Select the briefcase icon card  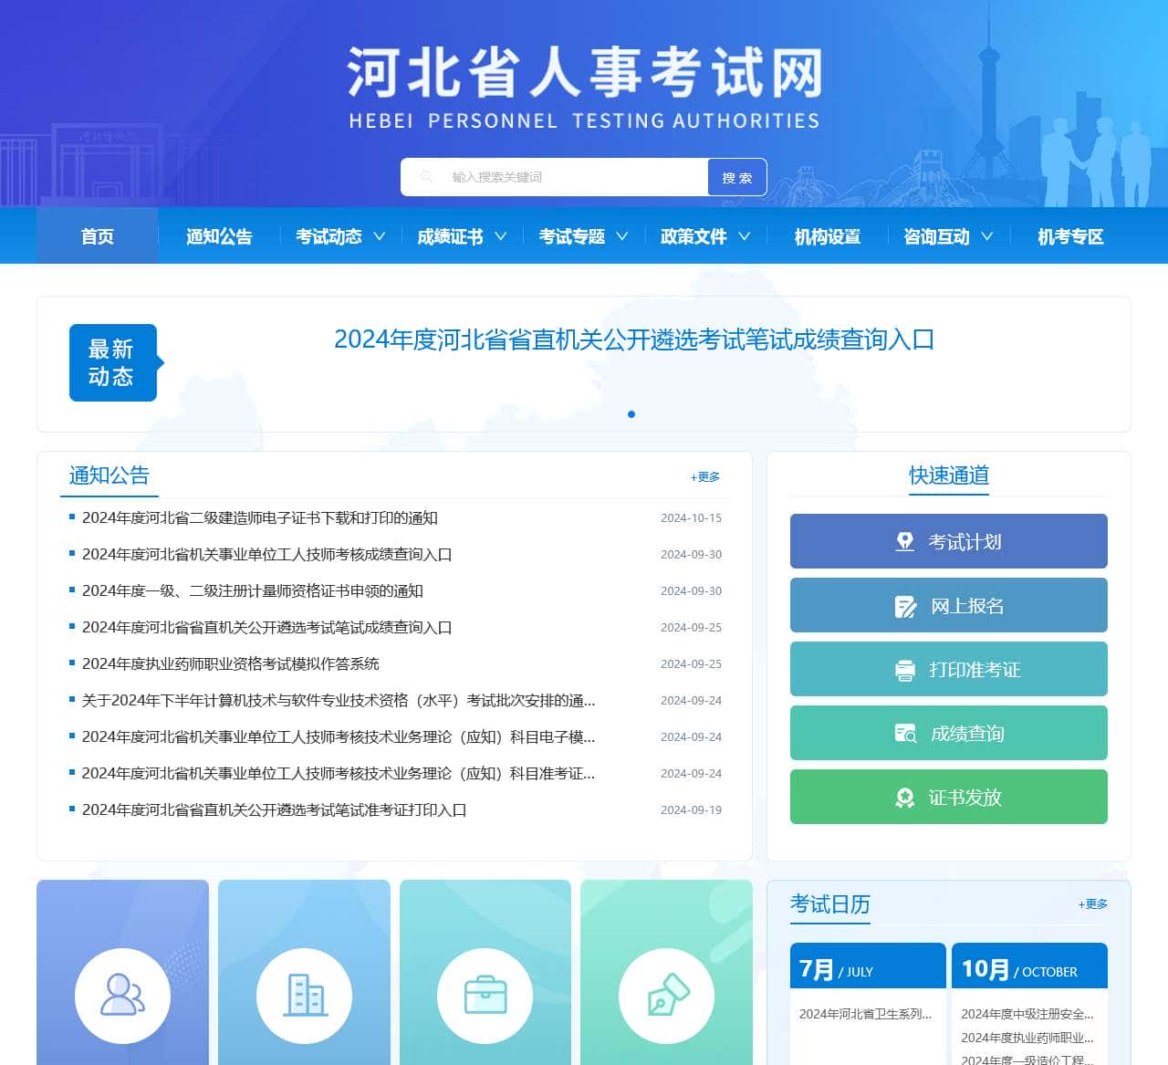[x=485, y=996]
